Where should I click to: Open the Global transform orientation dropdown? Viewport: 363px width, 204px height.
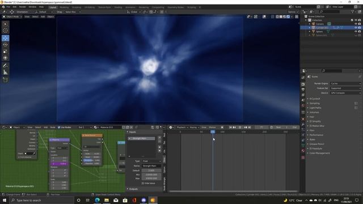click(x=134, y=12)
